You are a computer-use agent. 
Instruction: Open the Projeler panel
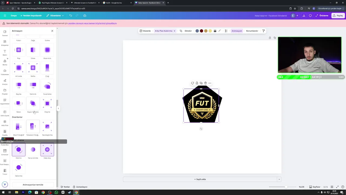pos(5,92)
